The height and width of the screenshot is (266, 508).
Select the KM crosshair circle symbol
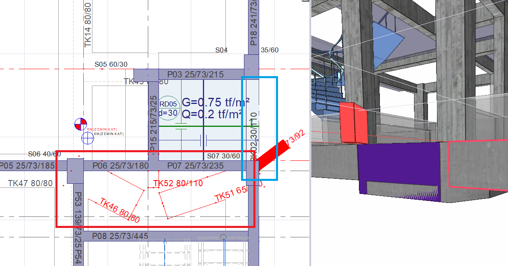pos(87,138)
